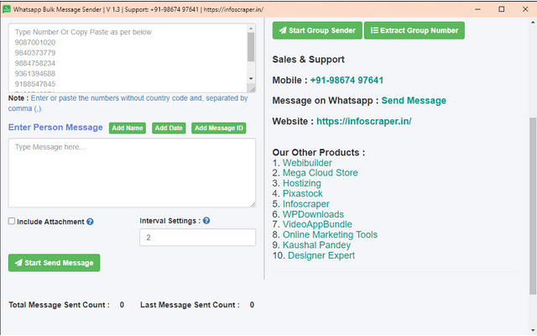
Task: Minimize the Whatsapp Bulk Message Sender window
Action: (x=477, y=9)
